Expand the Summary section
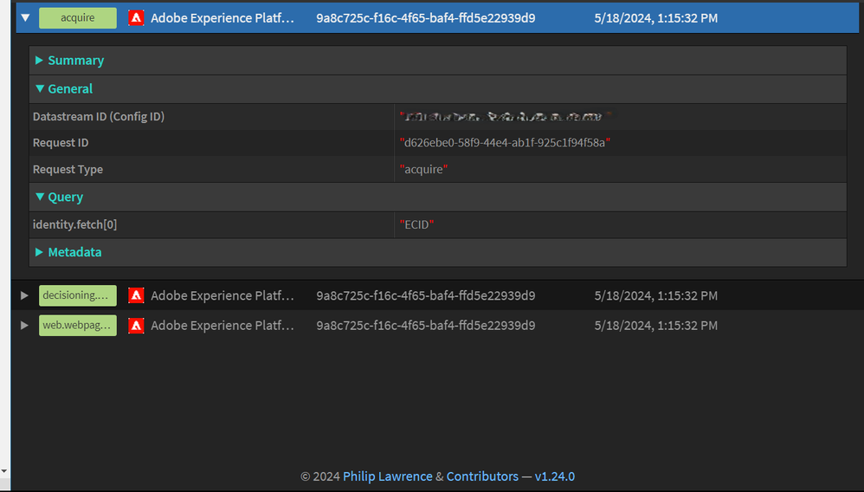 coord(70,60)
